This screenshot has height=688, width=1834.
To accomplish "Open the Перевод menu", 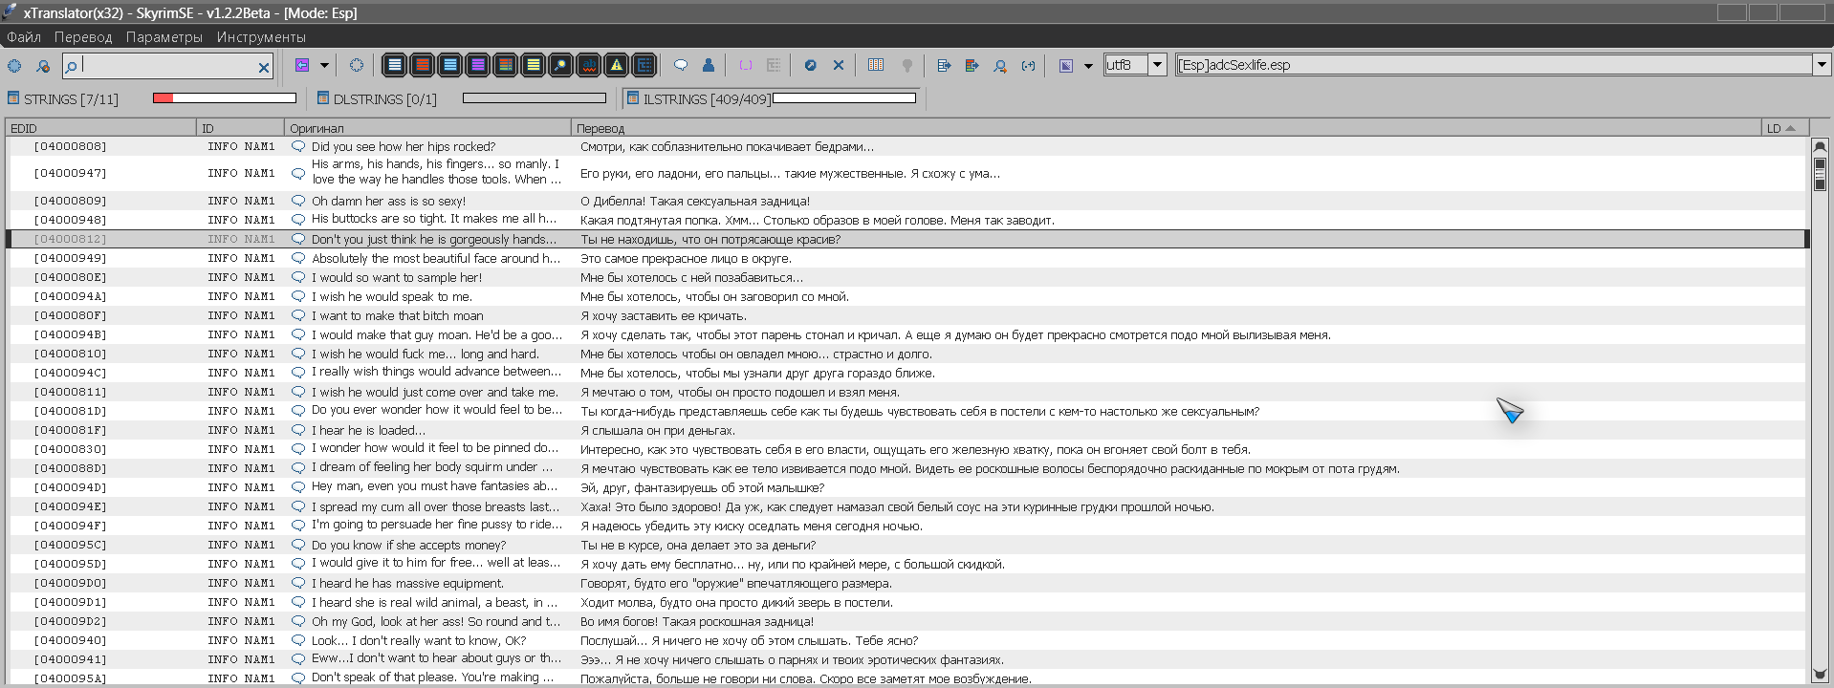I will (83, 37).
